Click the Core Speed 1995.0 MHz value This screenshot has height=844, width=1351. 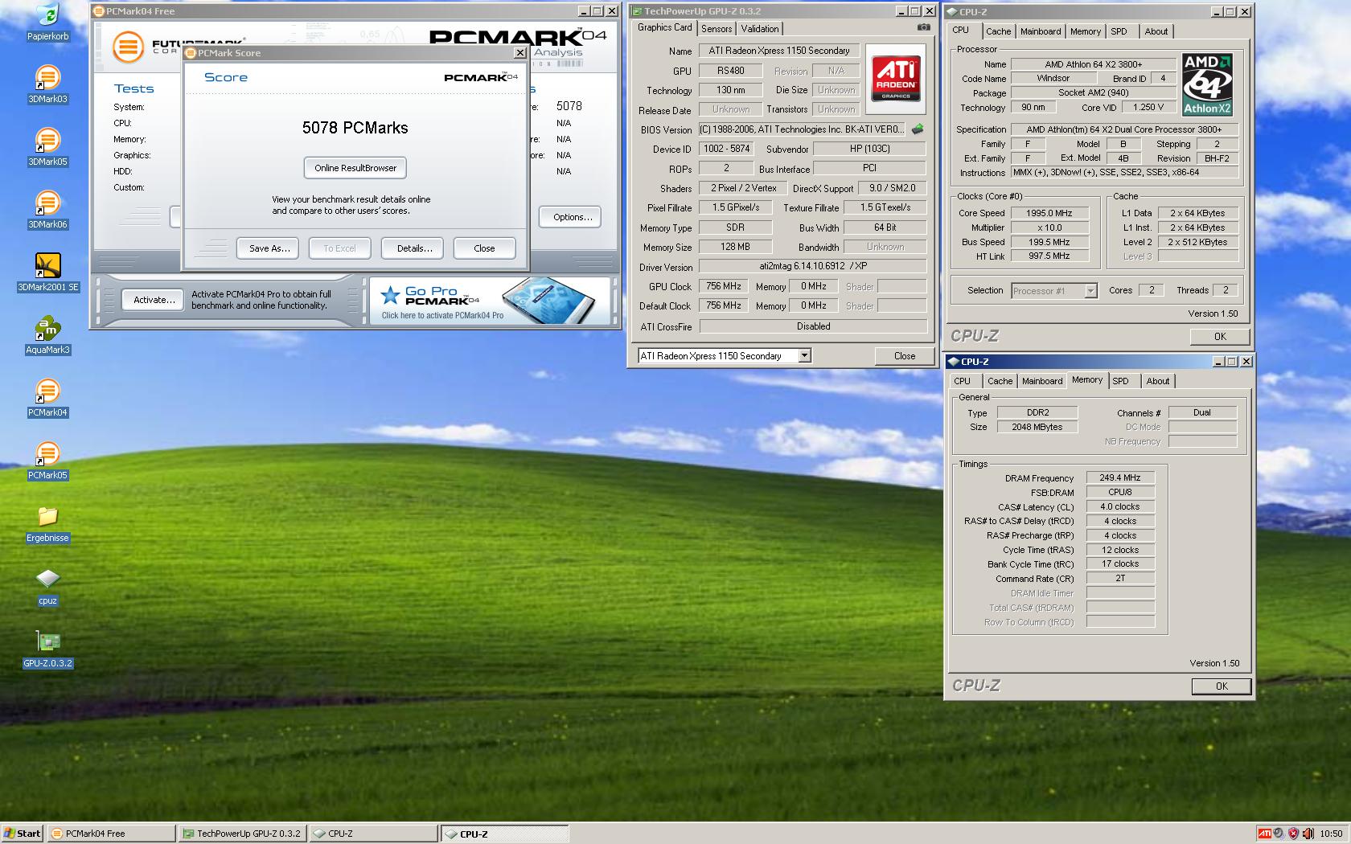tap(1049, 213)
